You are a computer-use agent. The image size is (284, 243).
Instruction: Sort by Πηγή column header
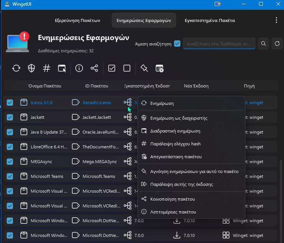click(x=249, y=86)
